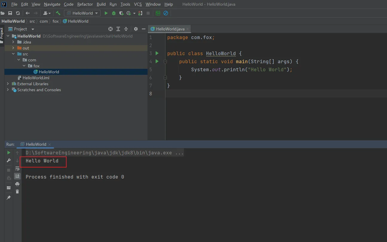Collapse the src folder
The width and height of the screenshot is (387, 242).
click(x=13, y=54)
